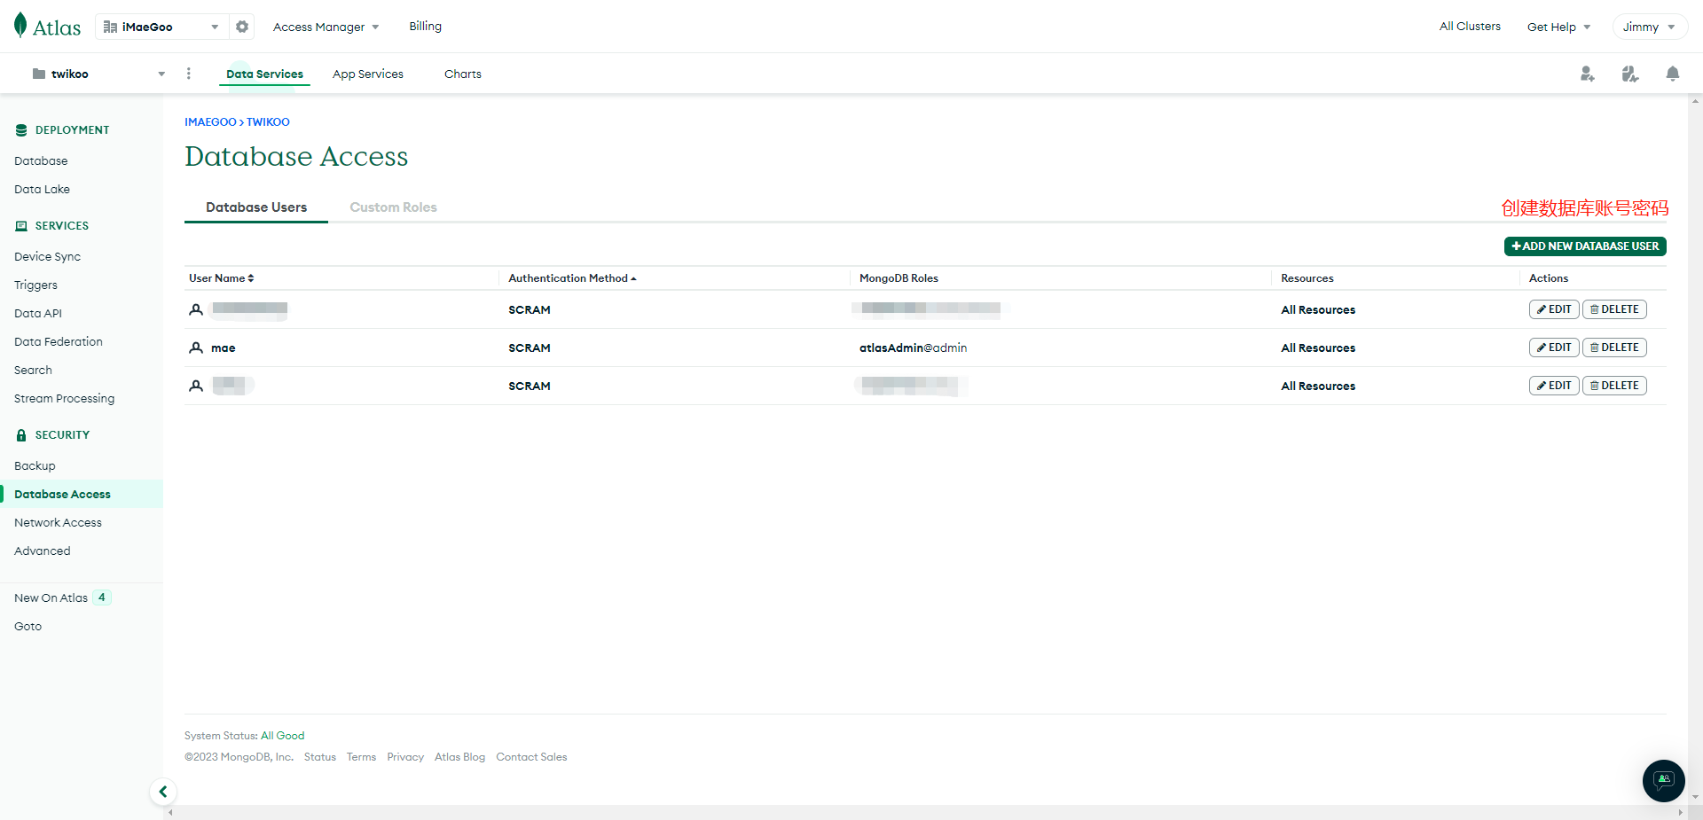Open the alerts bell icon

point(1672,74)
